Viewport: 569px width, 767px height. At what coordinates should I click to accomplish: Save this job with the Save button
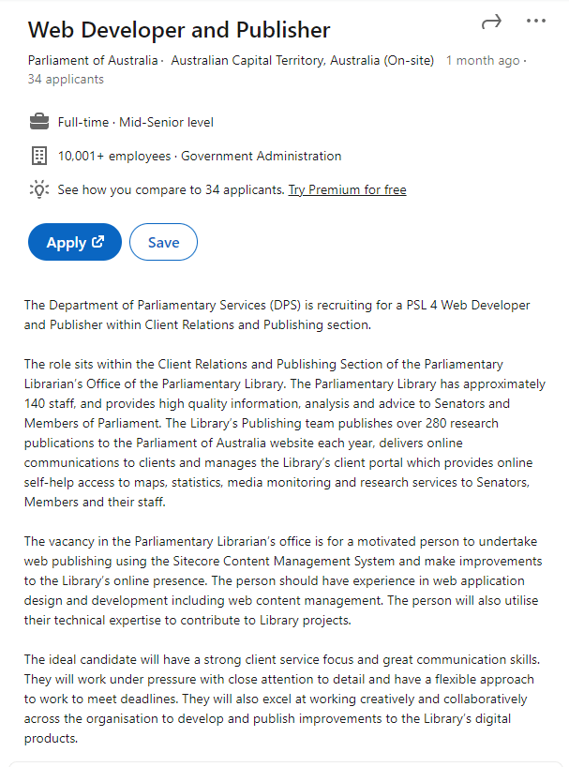point(163,242)
